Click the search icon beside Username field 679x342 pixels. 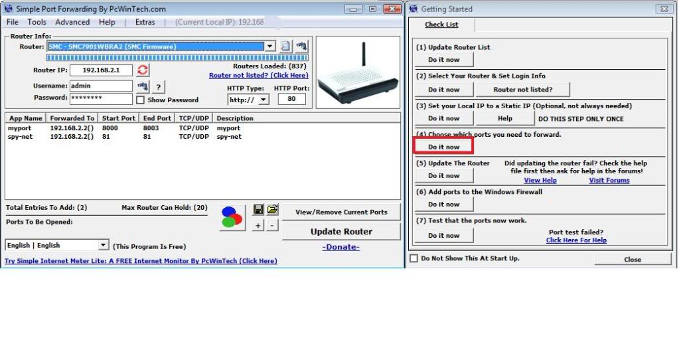click(x=143, y=87)
